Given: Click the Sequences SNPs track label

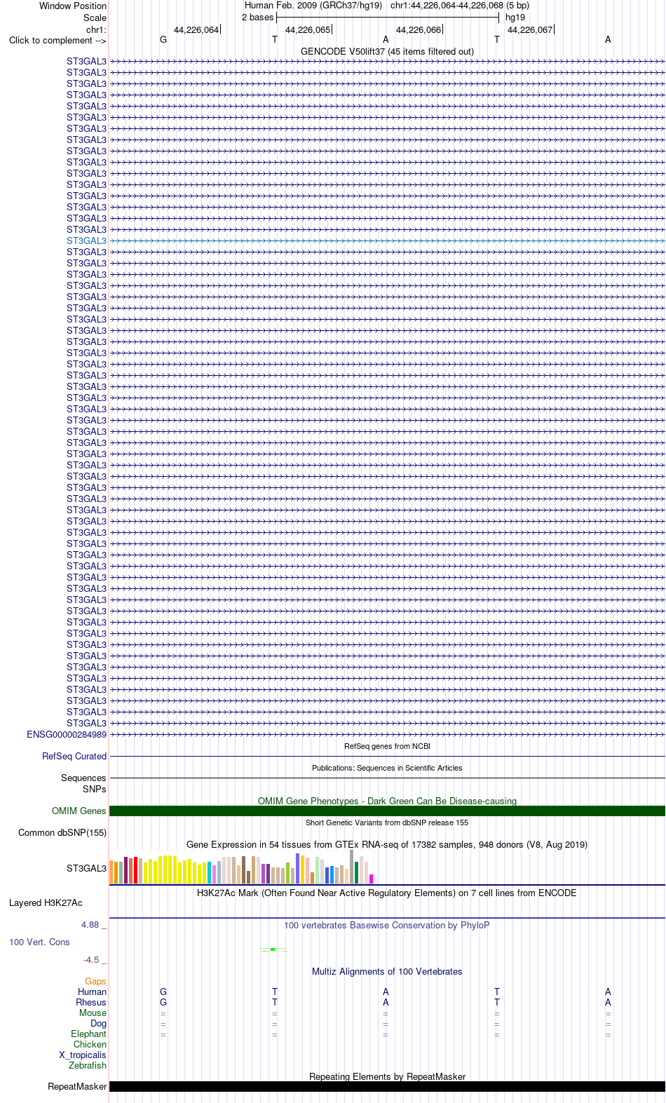Looking at the screenshot, I should [83, 783].
